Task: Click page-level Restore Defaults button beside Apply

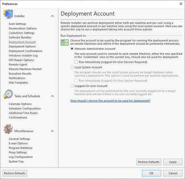Action: pos(149,162)
